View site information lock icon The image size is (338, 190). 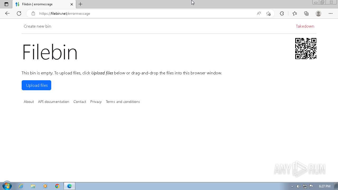33,13
